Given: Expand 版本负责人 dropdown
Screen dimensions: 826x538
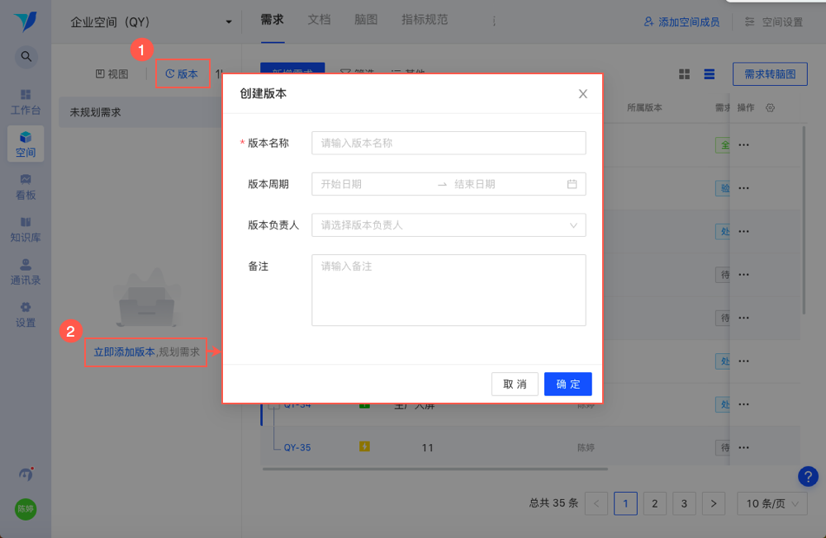Looking at the screenshot, I should tap(449, 225).
